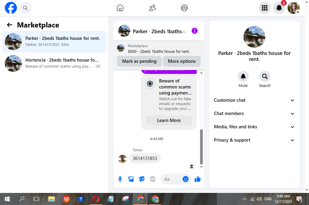309x205 pixels.
Task: Expand Media, files and links section
Action: tap(254, 127)
